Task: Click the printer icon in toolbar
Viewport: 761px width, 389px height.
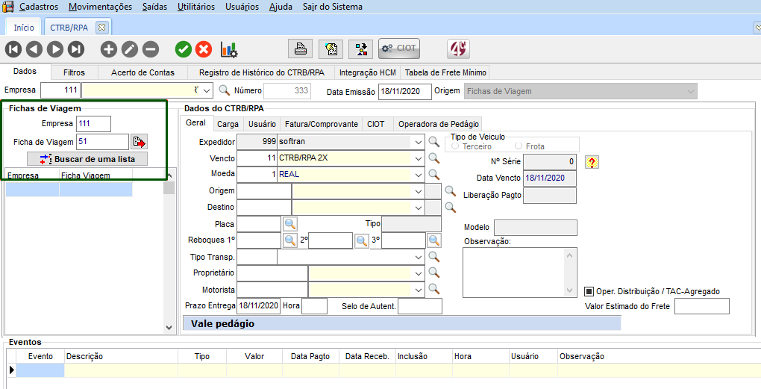Action: tap(300, 49)
